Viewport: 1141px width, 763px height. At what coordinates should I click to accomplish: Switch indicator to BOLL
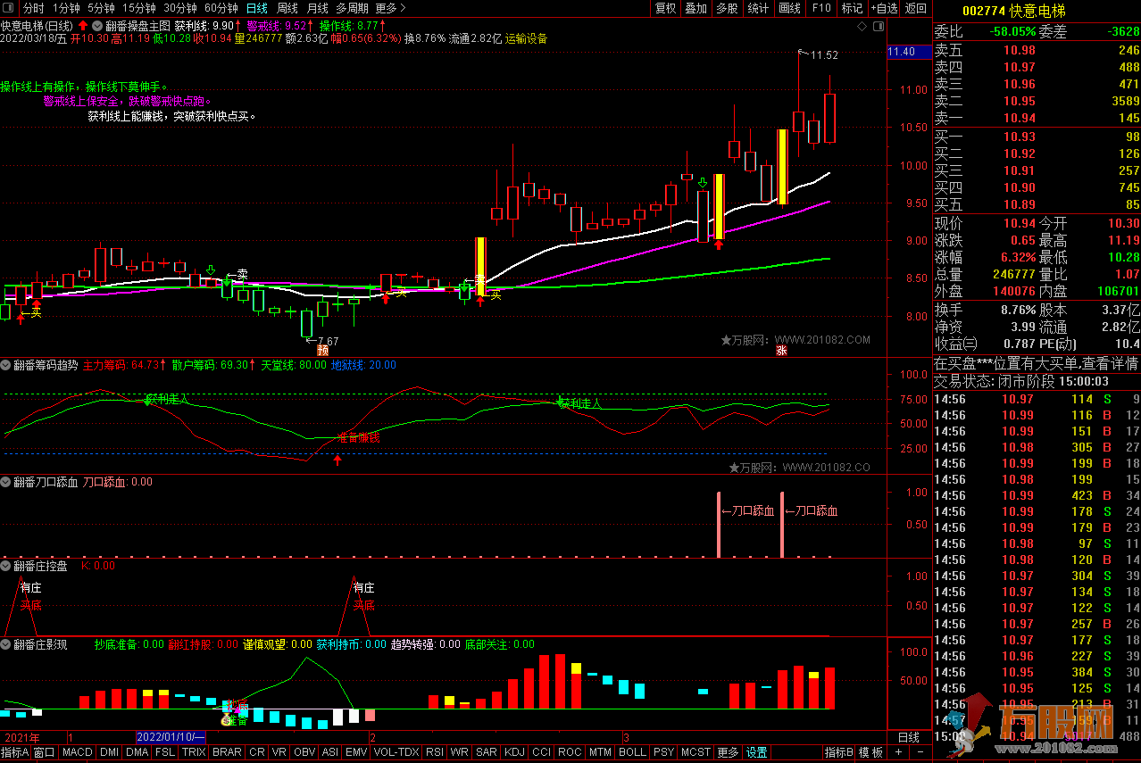(x=632, y=752)
